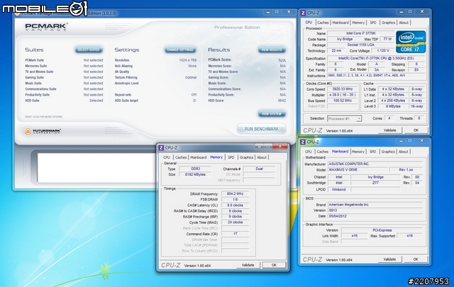The height and width of the screenshot is (287, 454).
Task: Select the SPD tab in the top CPU-Z window
Action: [x=373, y=23]
